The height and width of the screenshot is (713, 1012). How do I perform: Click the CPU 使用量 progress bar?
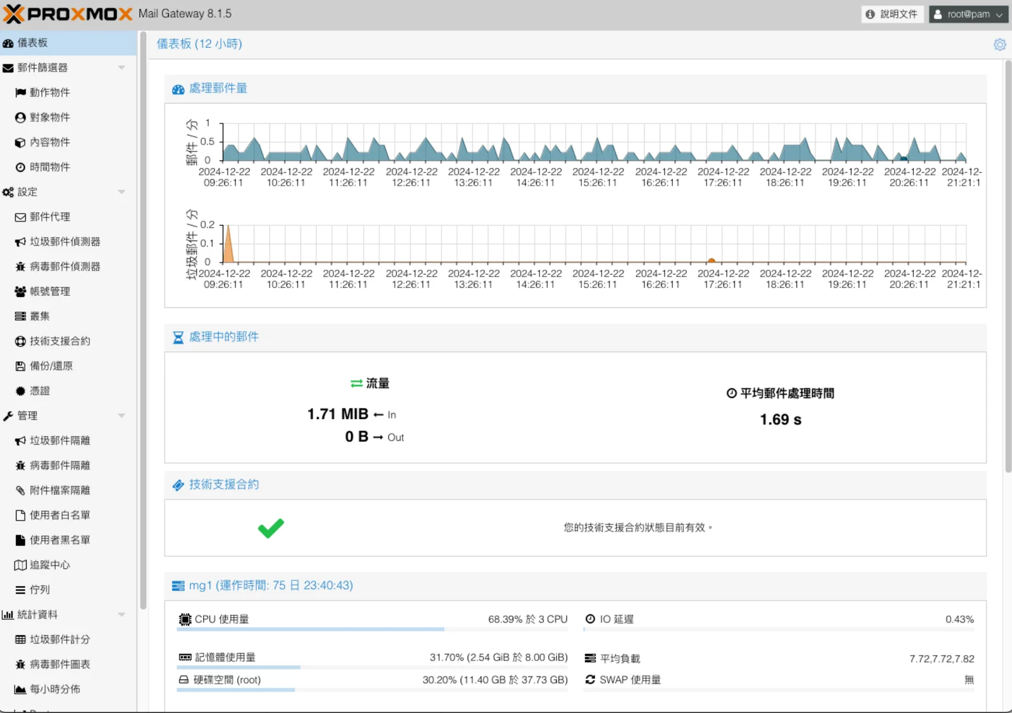coord(373,630)
